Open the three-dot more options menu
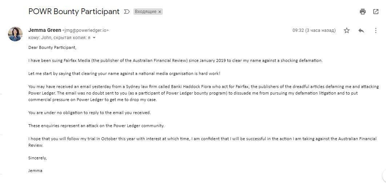This screenshot has height=184, width=386. tap(376, 30)
